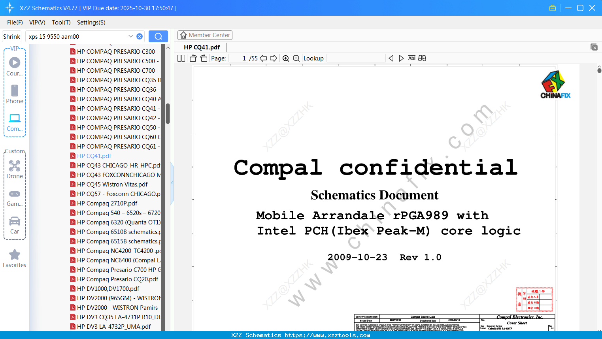Zoom in on the schematic

[x=286, y=58]
